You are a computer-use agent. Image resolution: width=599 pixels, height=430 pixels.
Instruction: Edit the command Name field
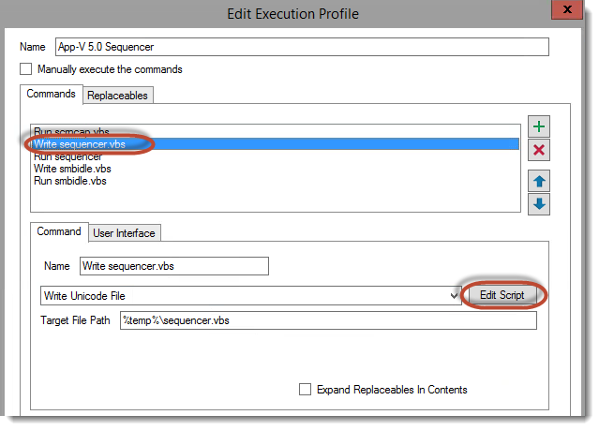coord(174,266)
